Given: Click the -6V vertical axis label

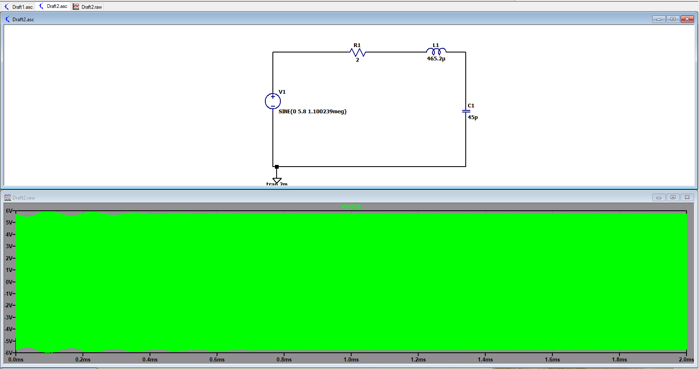Looking at the screenshot, I should click(8, 353).
